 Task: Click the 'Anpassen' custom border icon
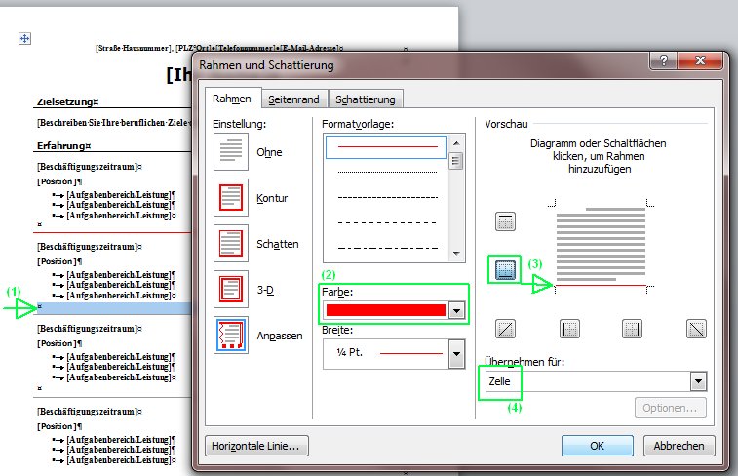tap(231, 336)
